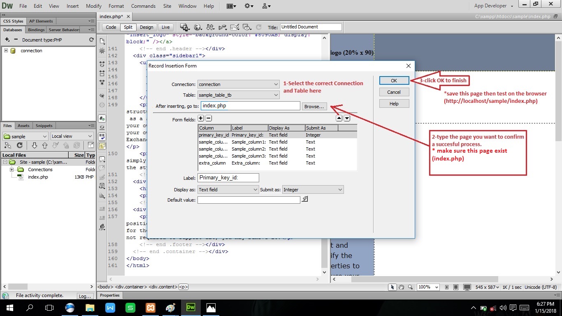The image size is (562, 316).
Task: Open XAMPP from the taskbar
Action: tap(151, 307)
